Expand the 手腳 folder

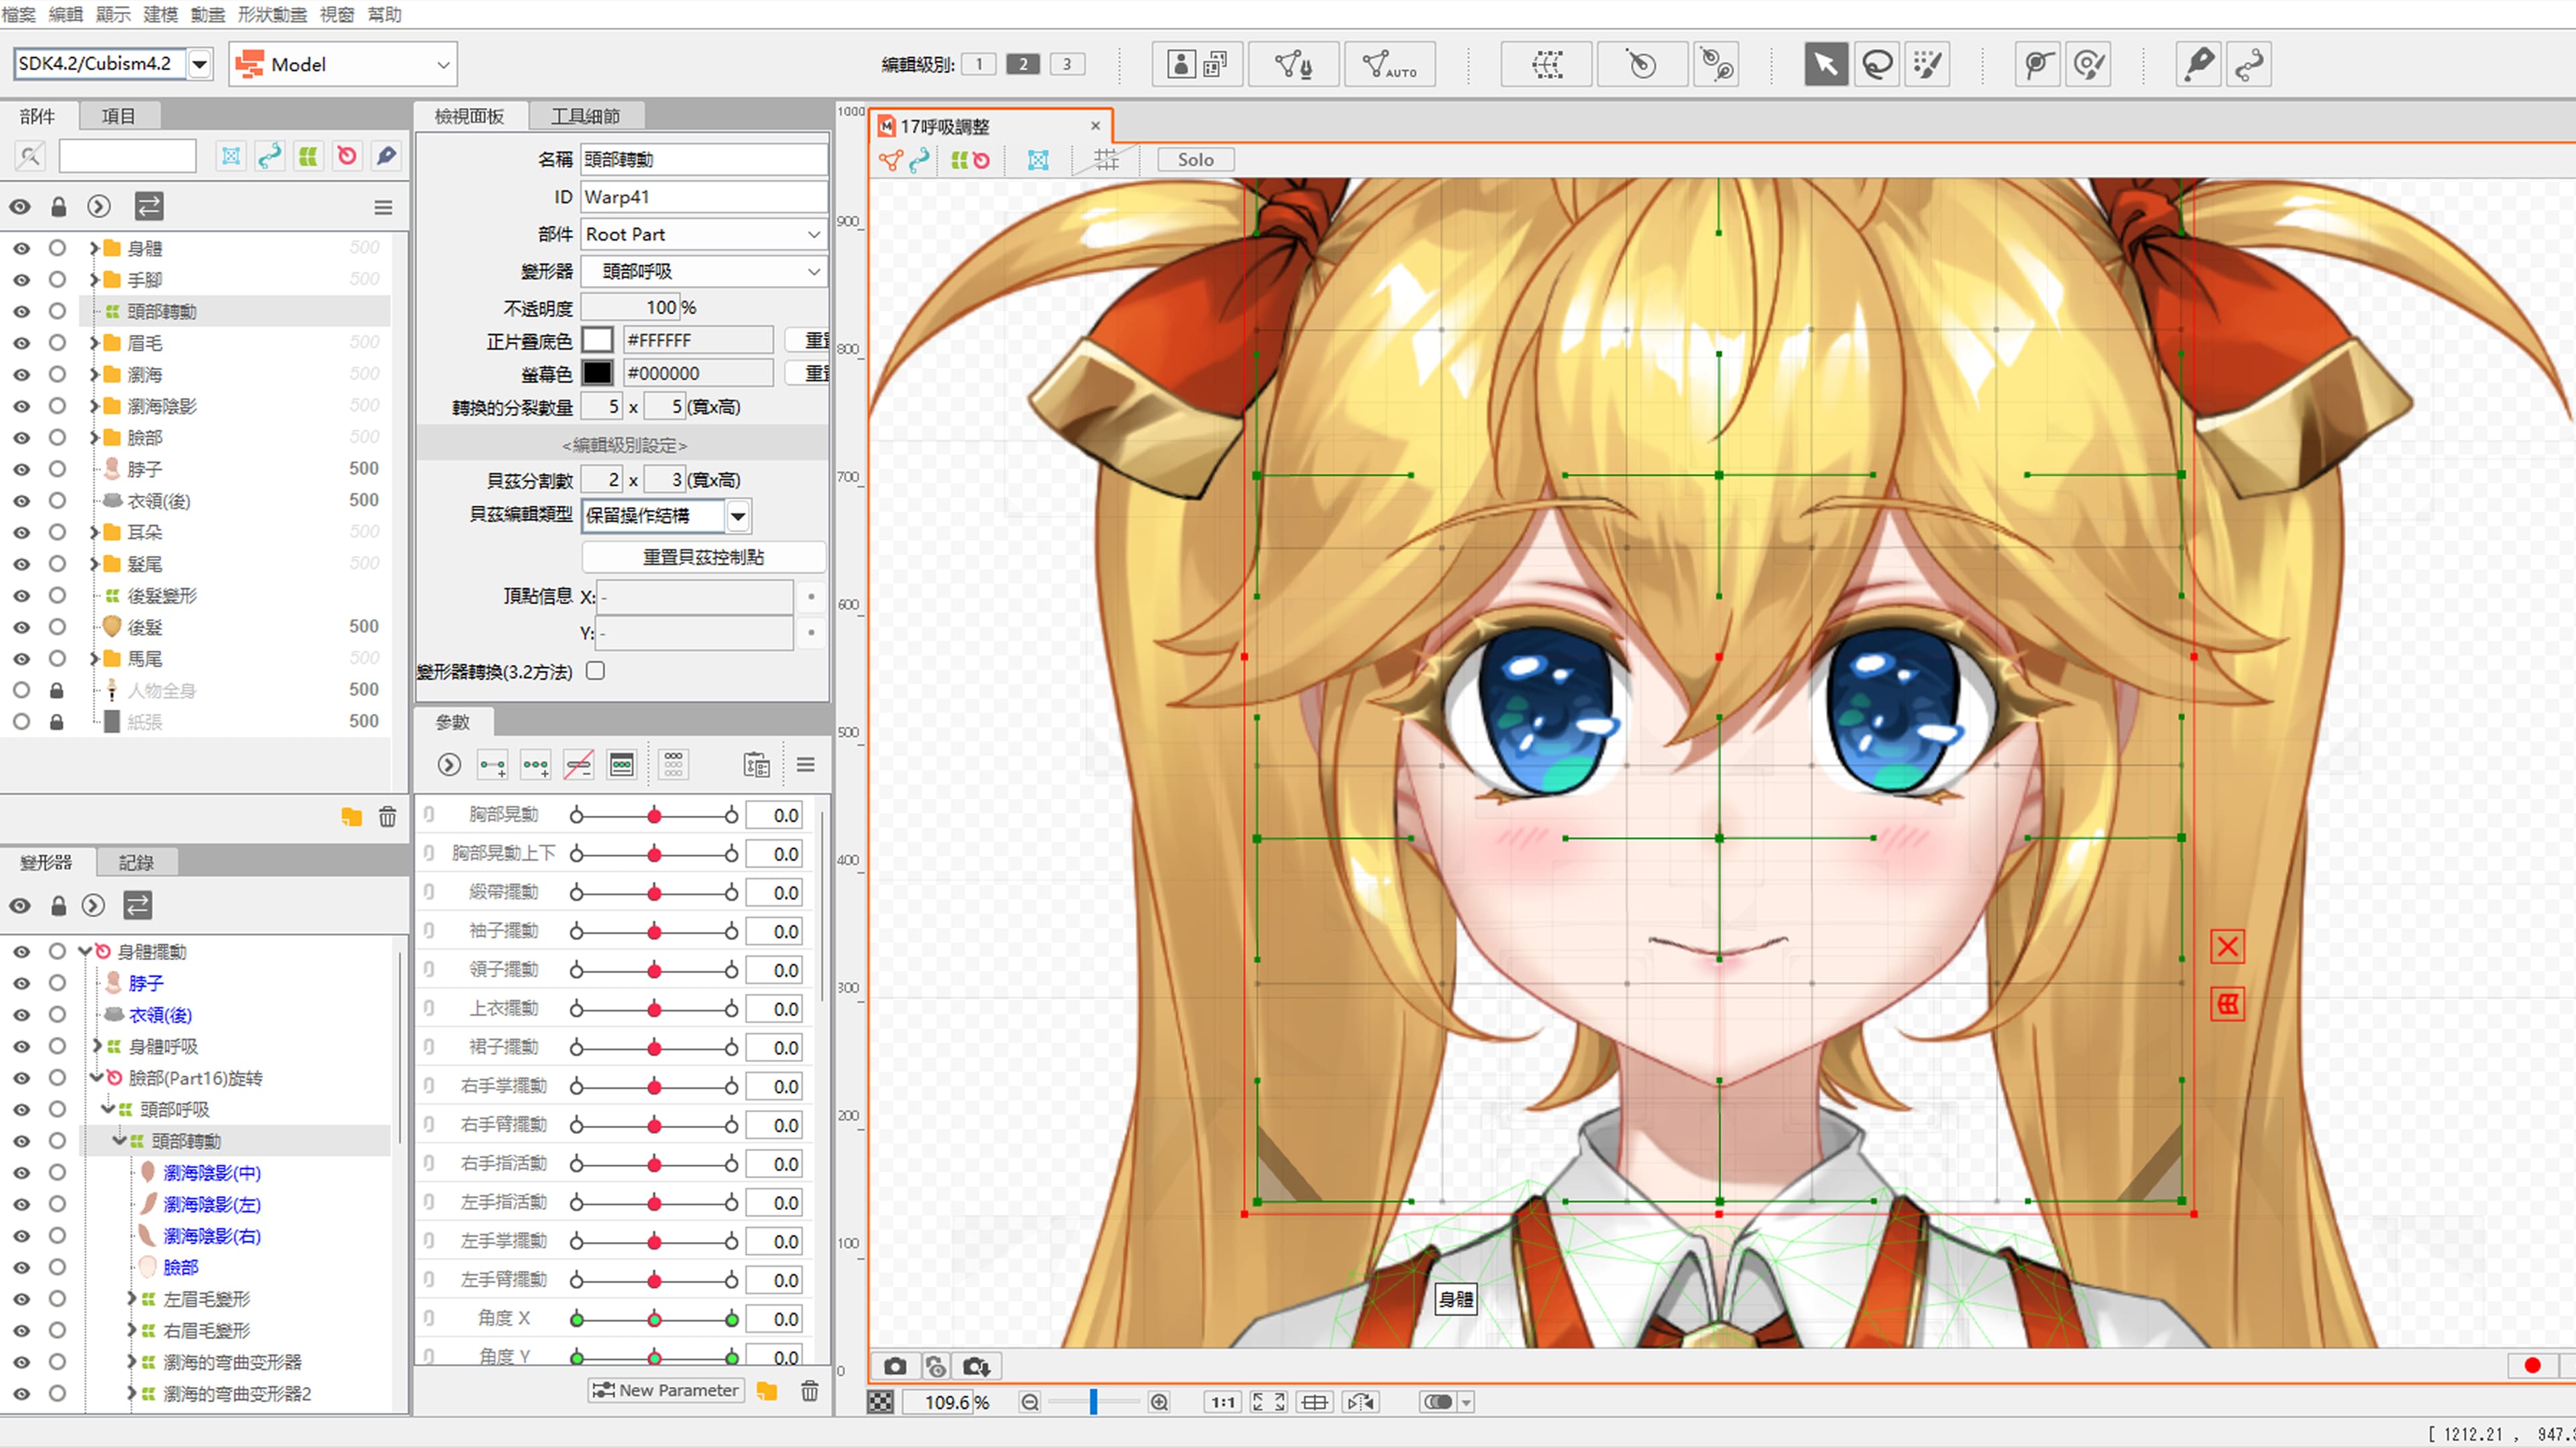tap(94, 280)
